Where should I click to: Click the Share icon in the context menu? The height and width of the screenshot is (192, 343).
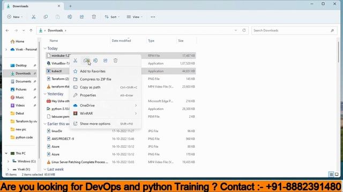click(x=106, y=60)
